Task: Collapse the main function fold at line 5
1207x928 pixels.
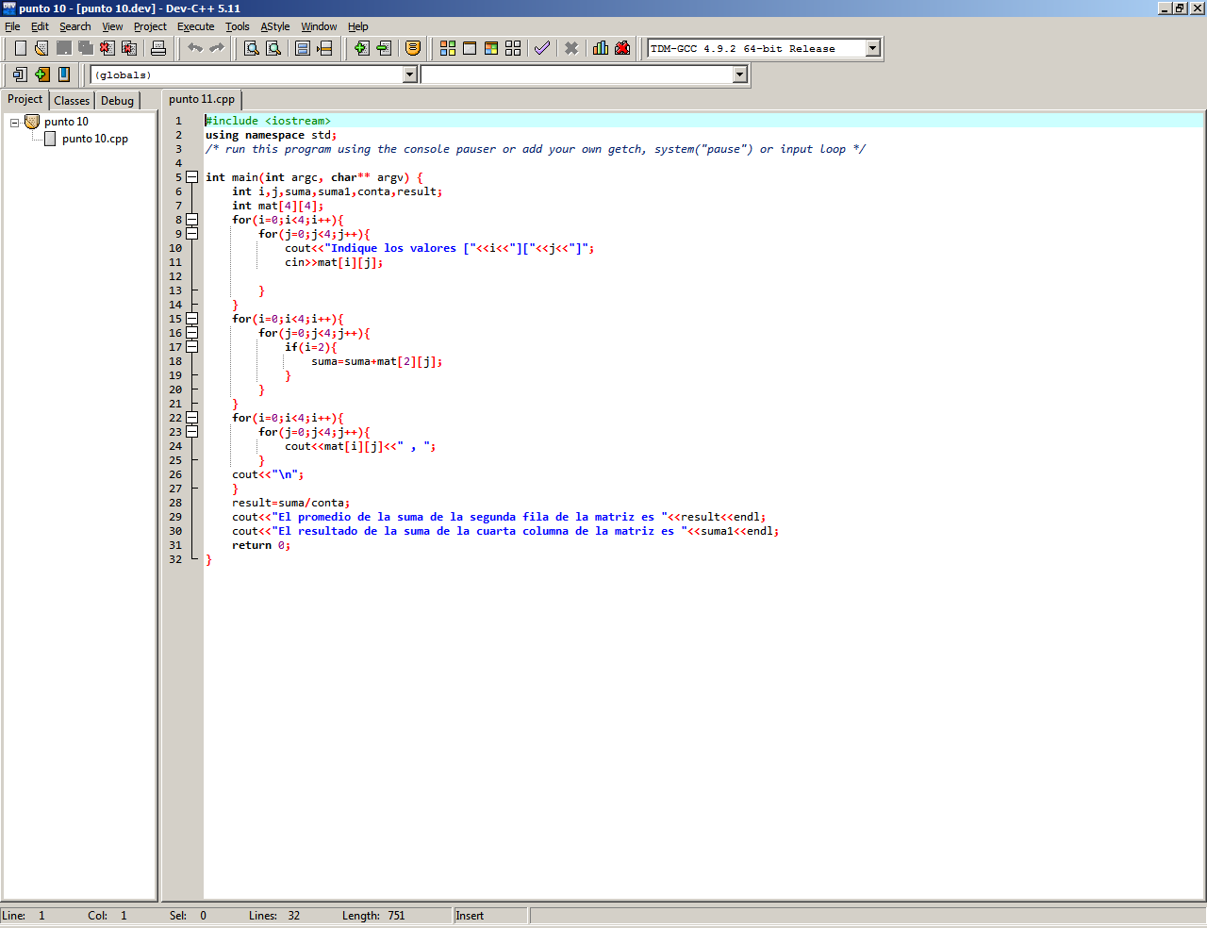Action: point(192,177)
